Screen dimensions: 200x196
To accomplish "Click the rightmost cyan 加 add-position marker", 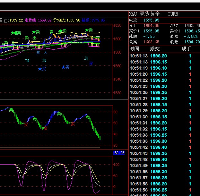I will [86, 58].
